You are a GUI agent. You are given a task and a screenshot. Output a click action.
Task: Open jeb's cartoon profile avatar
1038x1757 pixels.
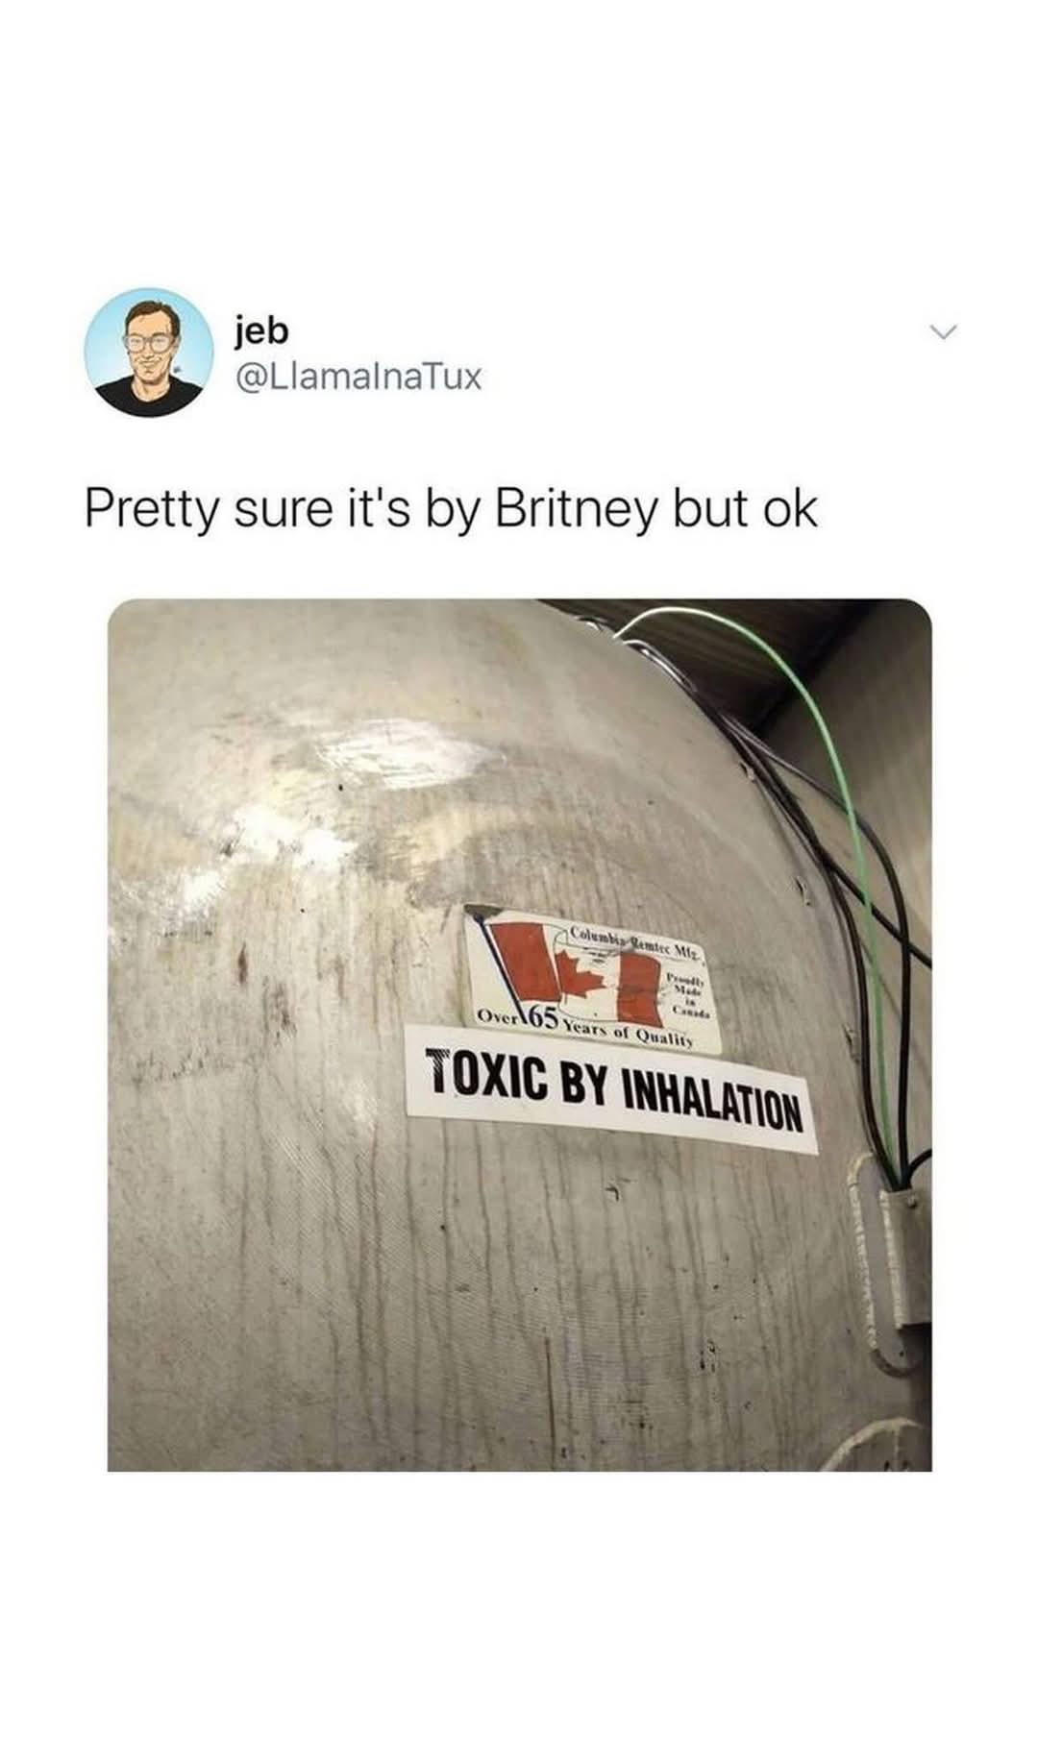pyautogui.click(x=148, y=352)
